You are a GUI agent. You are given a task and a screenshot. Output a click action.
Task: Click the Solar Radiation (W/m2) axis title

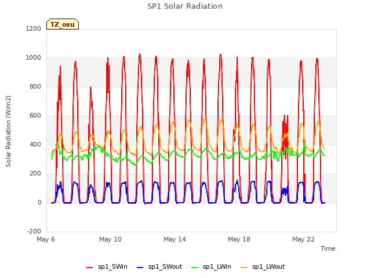pyautogui.click(x=8, y=131)
